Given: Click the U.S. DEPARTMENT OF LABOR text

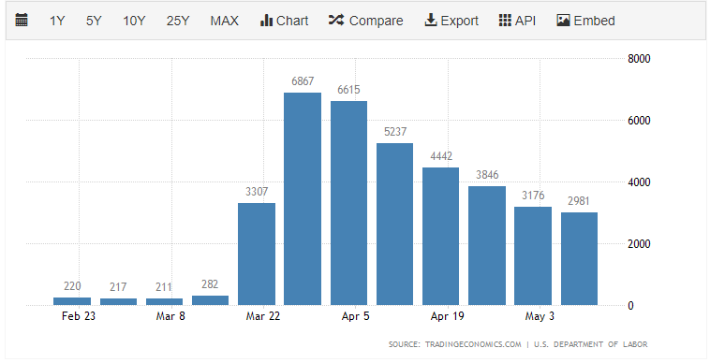Looking at the screenshot, I should pyautogui.click(x=590, y=344).
